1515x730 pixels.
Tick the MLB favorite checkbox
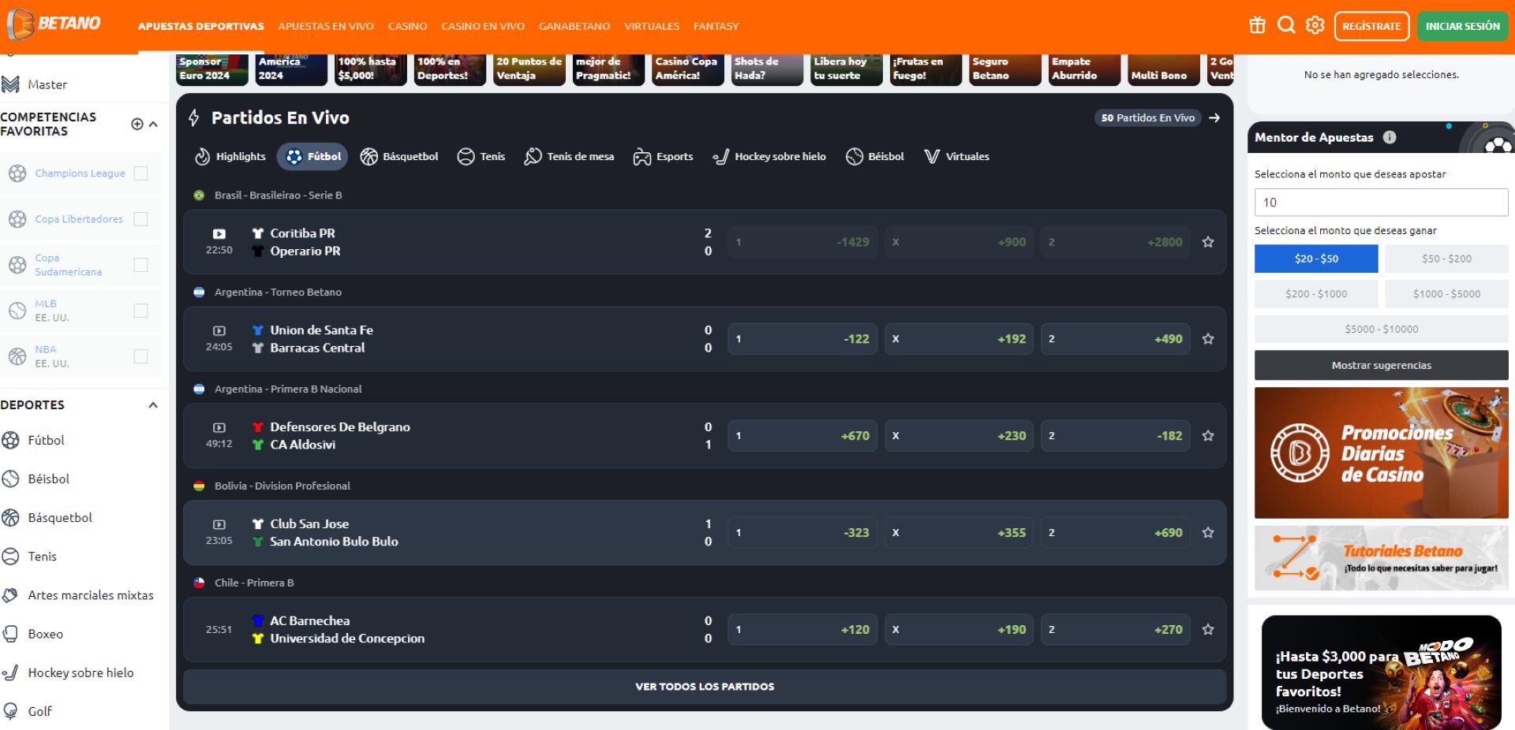click(141, 311)
